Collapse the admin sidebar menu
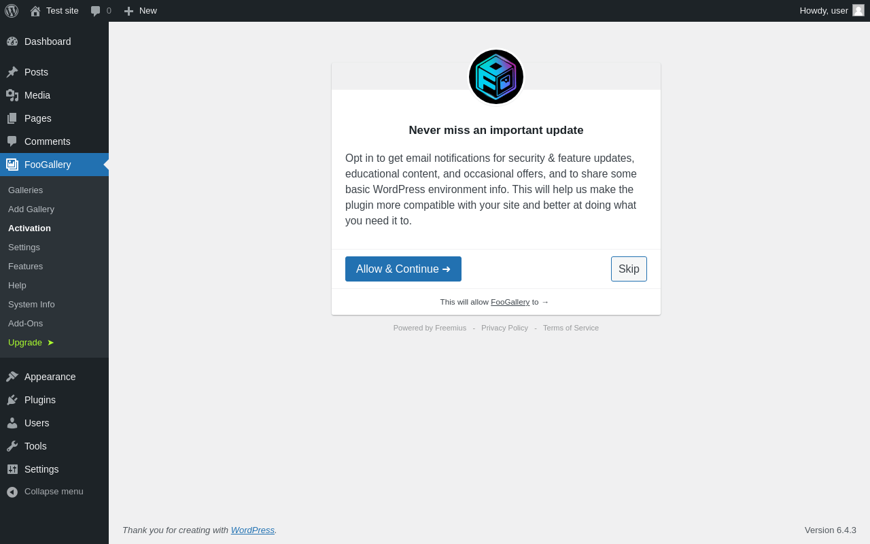Image resolution: width=870 pixels, height=544 pixels. tap(54, 492)
